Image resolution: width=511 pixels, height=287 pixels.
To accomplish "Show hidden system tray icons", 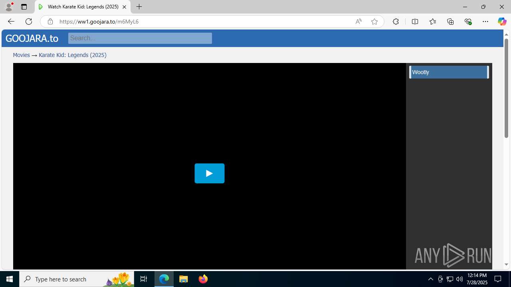I will 430,279.
